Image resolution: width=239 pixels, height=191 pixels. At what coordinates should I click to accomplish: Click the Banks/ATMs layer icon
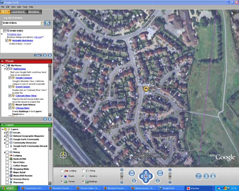click(11, 159)
